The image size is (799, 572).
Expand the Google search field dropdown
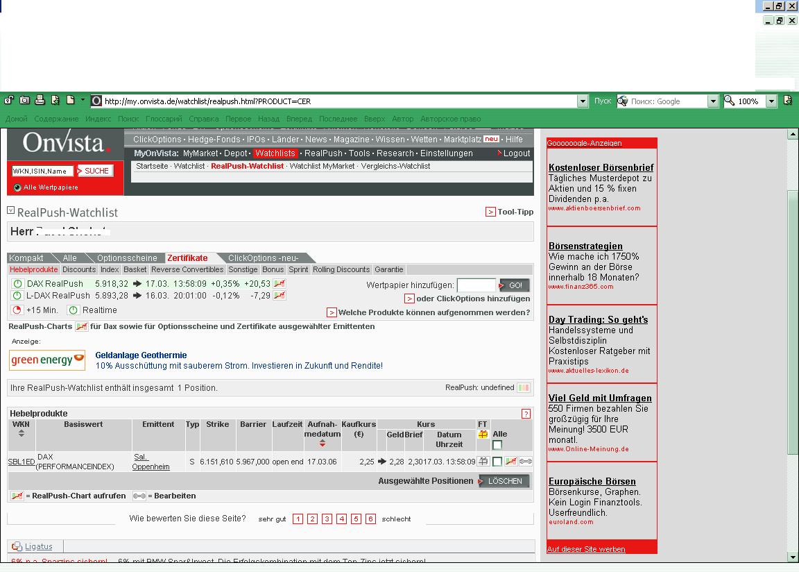[x=712, y=101]
